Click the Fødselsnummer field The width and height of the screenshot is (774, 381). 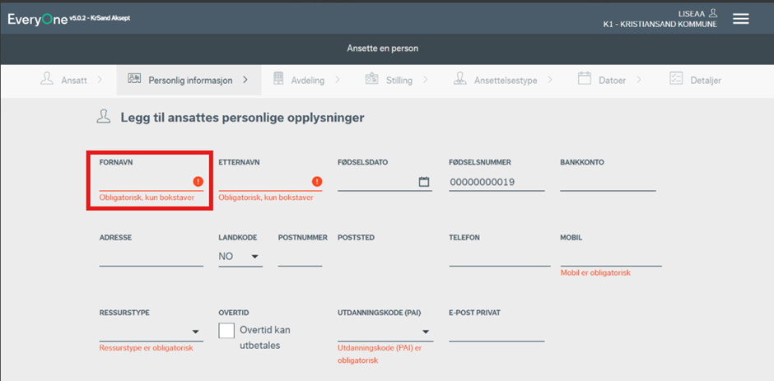point(497,182)
